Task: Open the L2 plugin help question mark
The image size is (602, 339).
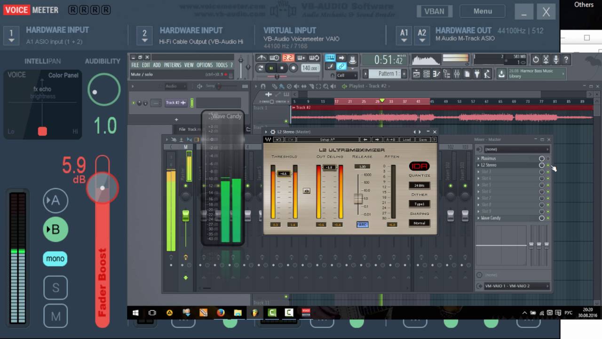Action: coord(434,139)
